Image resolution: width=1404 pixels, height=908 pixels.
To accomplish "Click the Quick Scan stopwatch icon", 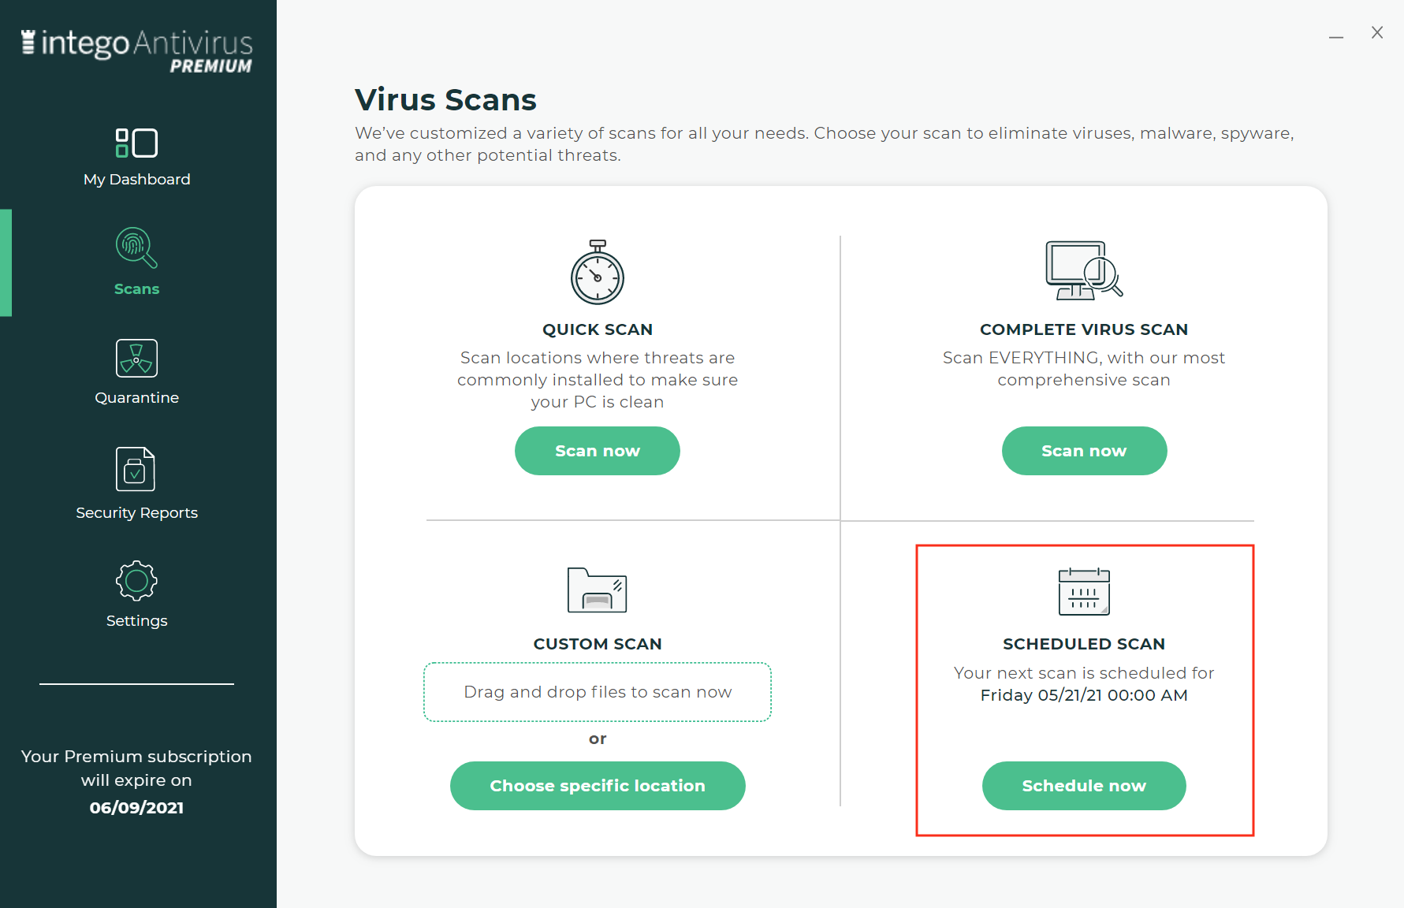I will pos(598,273).
